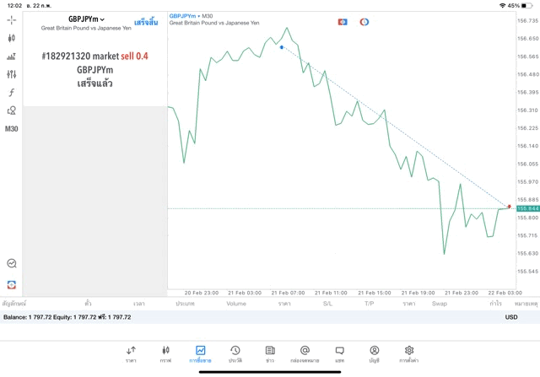The image size is (540, 377).
Task: Click the green 155.844 current price label
Action: [527, 208]
